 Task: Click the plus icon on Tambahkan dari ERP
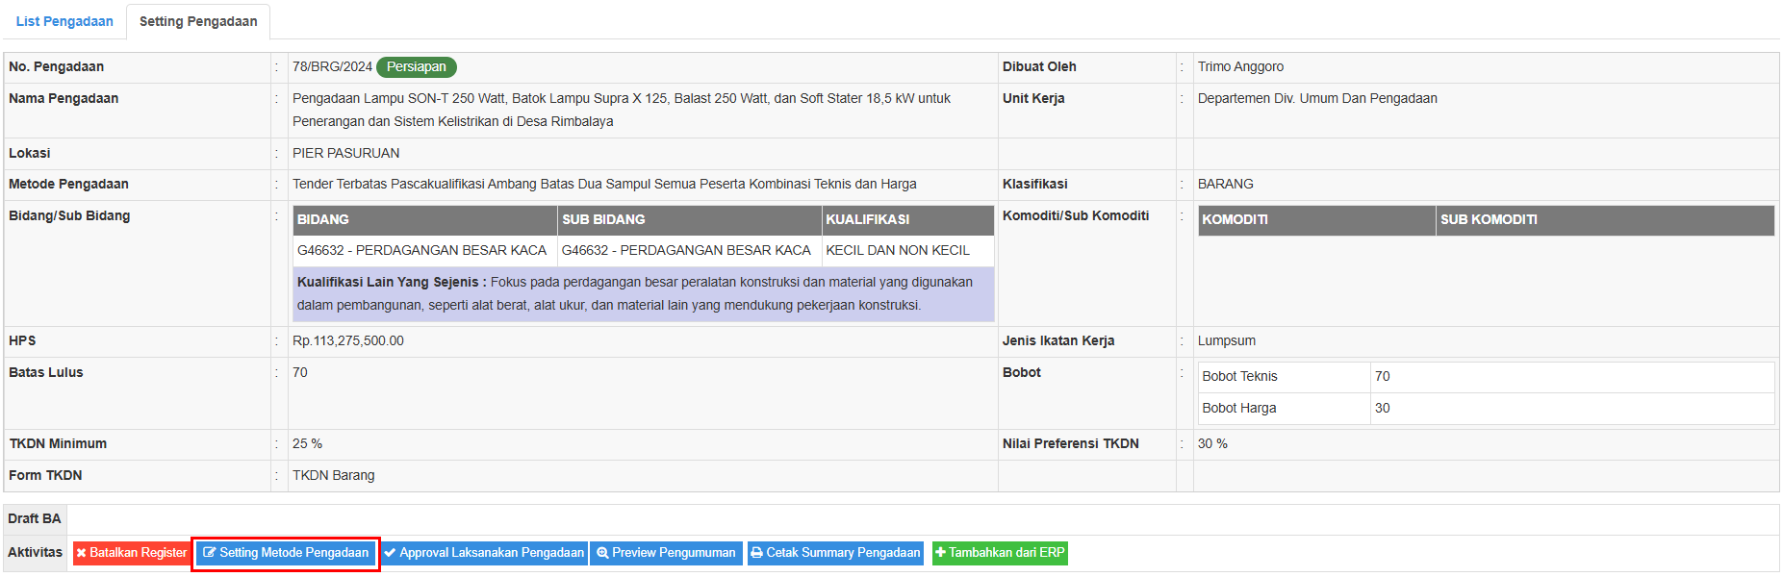[940, 553]
